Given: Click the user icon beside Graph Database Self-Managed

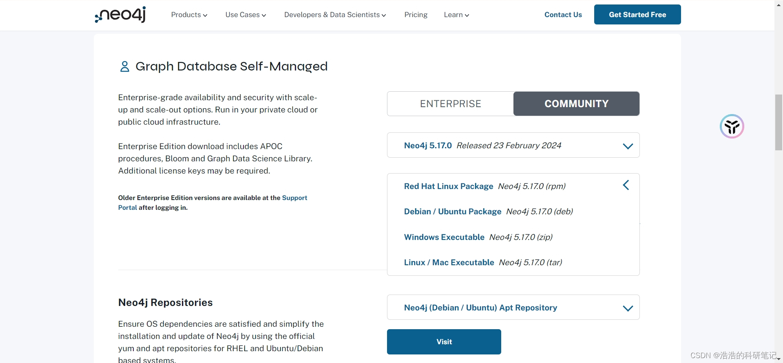Looking at the screenshot, I should (124, 66).
